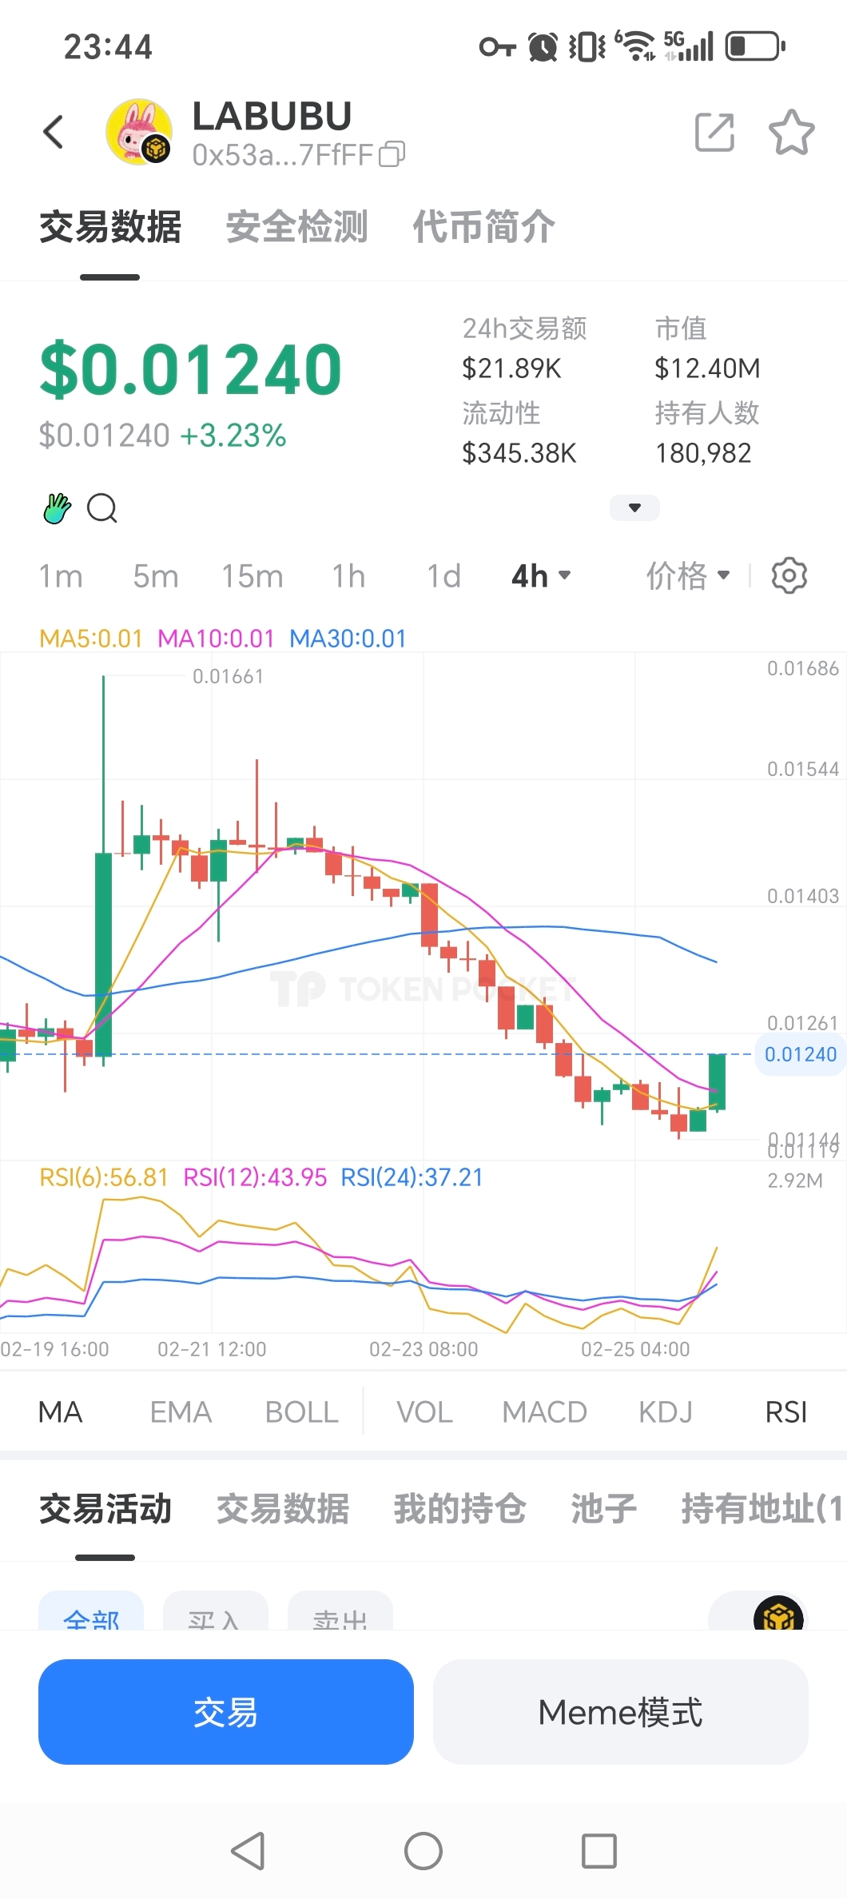The height and width of the screenshot is (1899, 847).
Task: Open the 我的持仓 tab
Action: click(x=460, y=1509)
